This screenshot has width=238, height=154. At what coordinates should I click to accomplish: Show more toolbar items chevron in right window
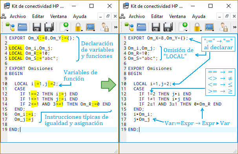[235, 27]
